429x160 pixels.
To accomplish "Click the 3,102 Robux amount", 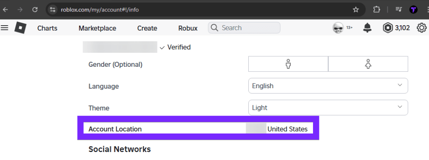I will pos(402,28).
